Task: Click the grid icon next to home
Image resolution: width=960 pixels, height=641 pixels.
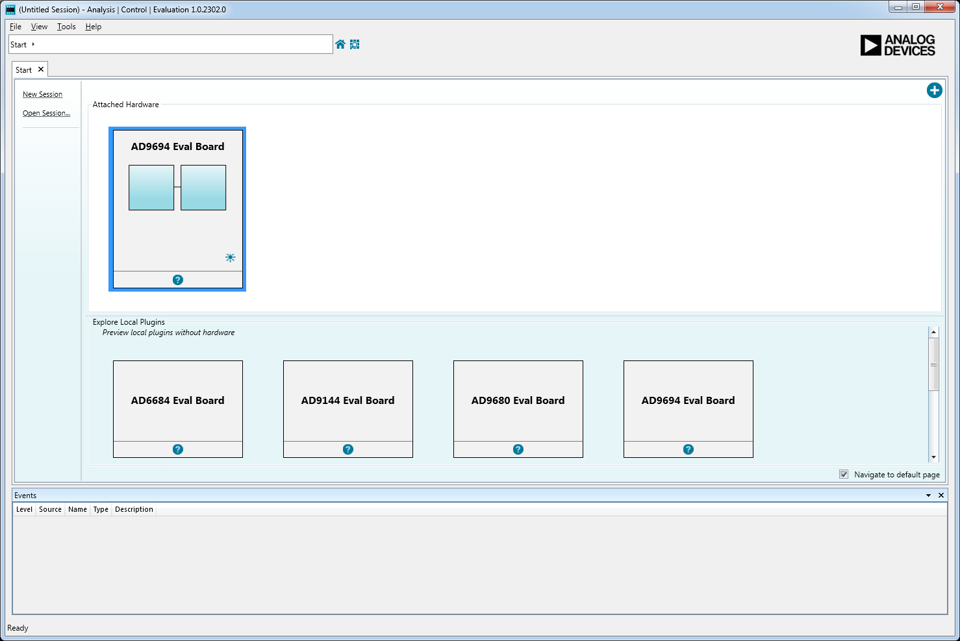Action: click(355, 44)
